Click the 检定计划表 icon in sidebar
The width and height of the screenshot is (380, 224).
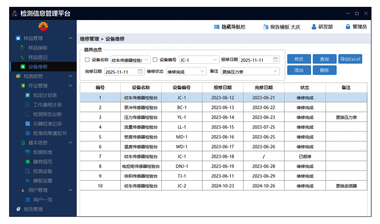click(27, 95)
